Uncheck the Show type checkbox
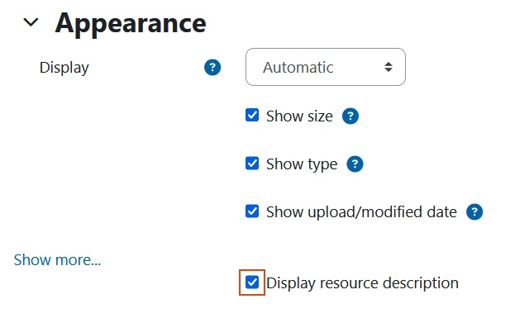 click(x=252, y=163)
